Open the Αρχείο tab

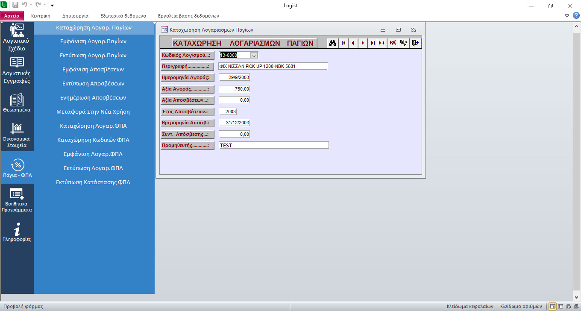pos(12,16)
